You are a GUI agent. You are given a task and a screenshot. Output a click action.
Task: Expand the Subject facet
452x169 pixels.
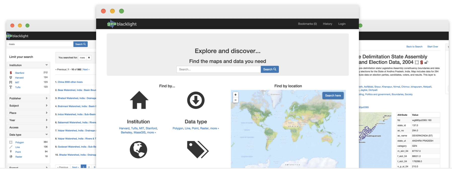tap(28, 106)
